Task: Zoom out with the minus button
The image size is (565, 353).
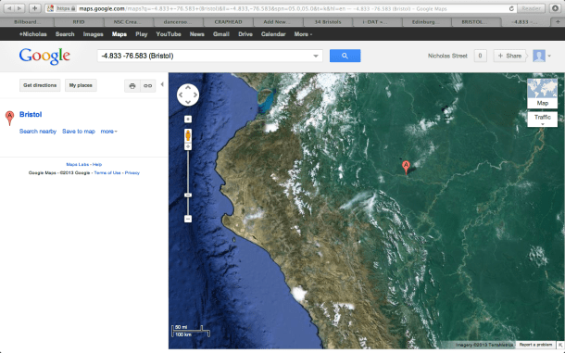Action: [x=188, y=219]
